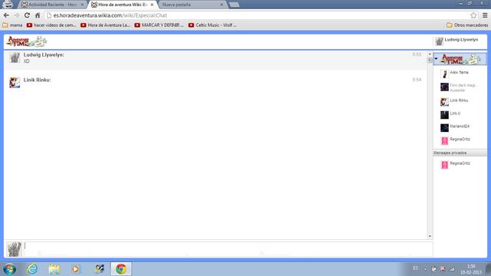
Task: Click Ludwig Llywelyn's avatar beside the XD message
Action: click(x=15, y=58)
